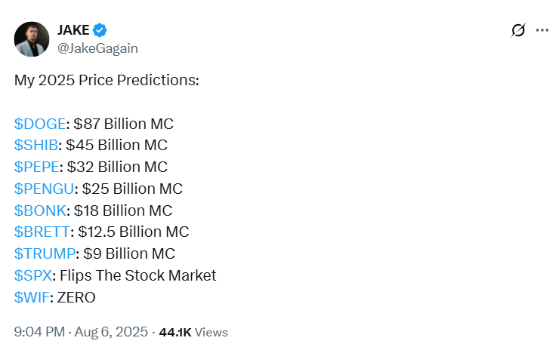Click the $SPX cashtag
559x347 pixels.
[x=32, y=275]
